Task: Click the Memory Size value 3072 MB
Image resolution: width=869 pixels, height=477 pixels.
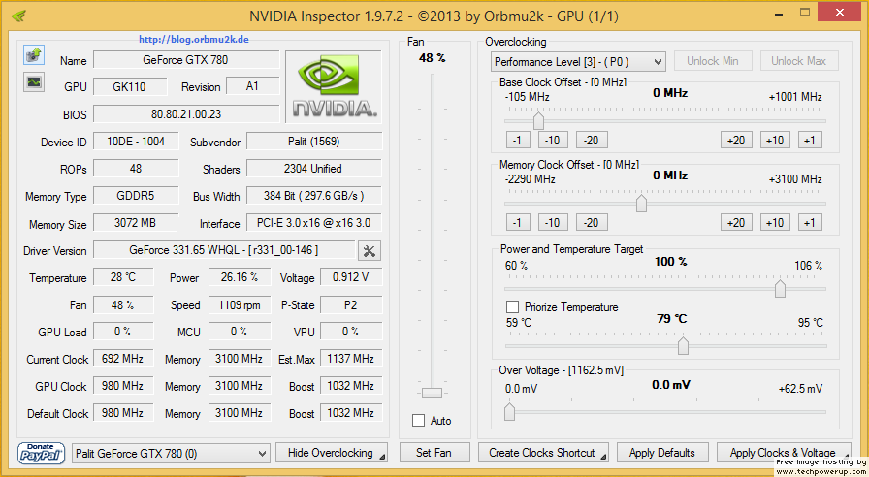Action: [136, 223]
